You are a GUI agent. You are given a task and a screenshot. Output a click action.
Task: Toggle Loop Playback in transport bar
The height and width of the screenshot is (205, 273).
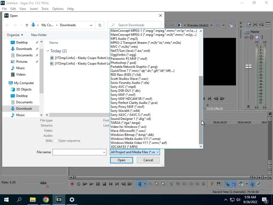[79, 184]
